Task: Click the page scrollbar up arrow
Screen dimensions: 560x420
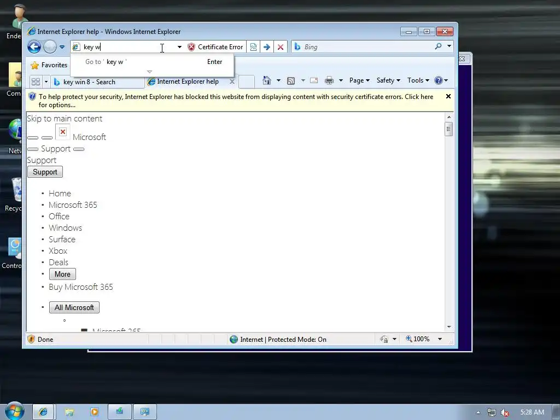Action: 449,117
